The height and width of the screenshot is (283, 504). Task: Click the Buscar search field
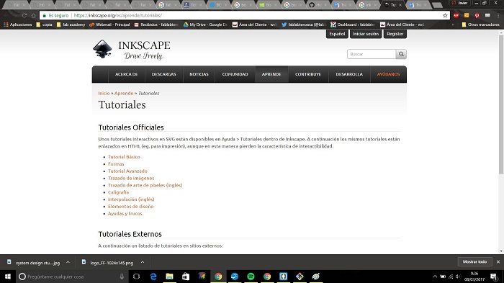(x=372, y=54)
